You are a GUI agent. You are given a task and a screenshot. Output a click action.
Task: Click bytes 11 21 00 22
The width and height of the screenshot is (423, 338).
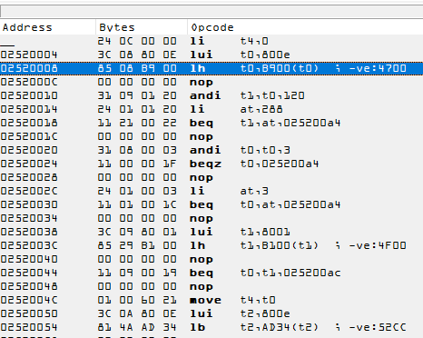(x=137, y=123)
